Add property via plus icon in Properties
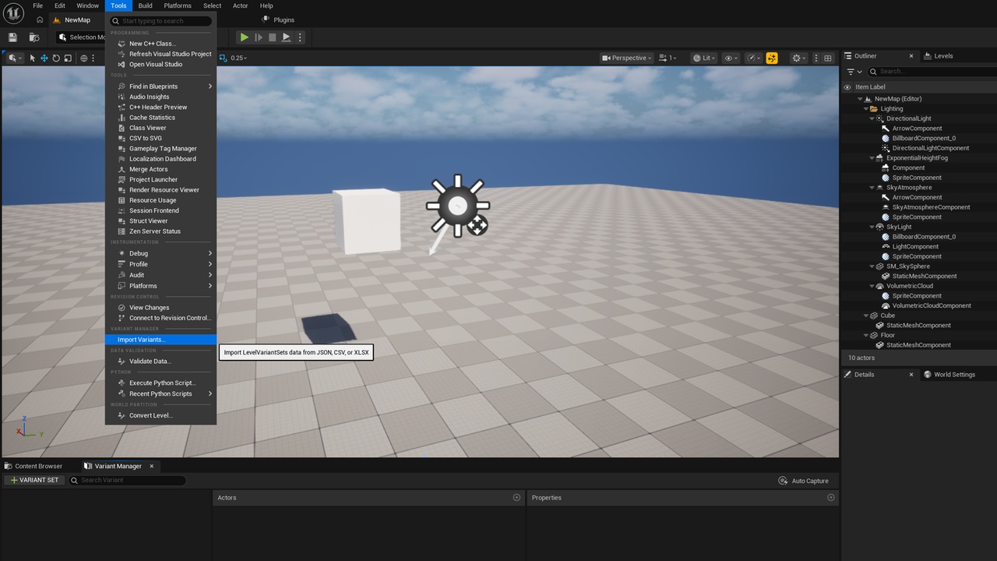Image resolution: width=997 pixels, height=561 pixels. click(x=830, y=497)
